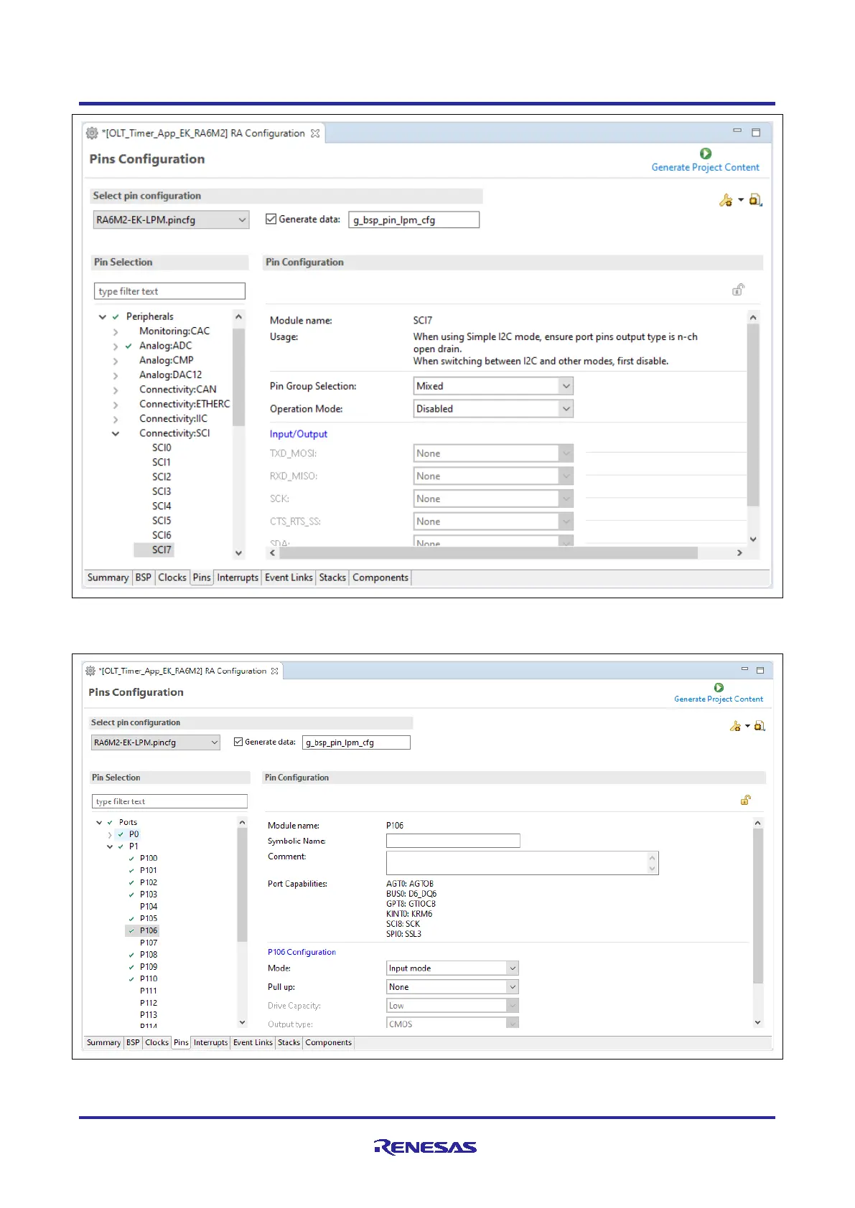Close the RA Configuration tab showing SCI7
Viewport: 855px width, 1208px height.
(315, 133)
